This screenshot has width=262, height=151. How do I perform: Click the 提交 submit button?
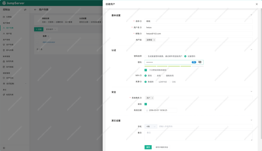[x=148, y=147]
